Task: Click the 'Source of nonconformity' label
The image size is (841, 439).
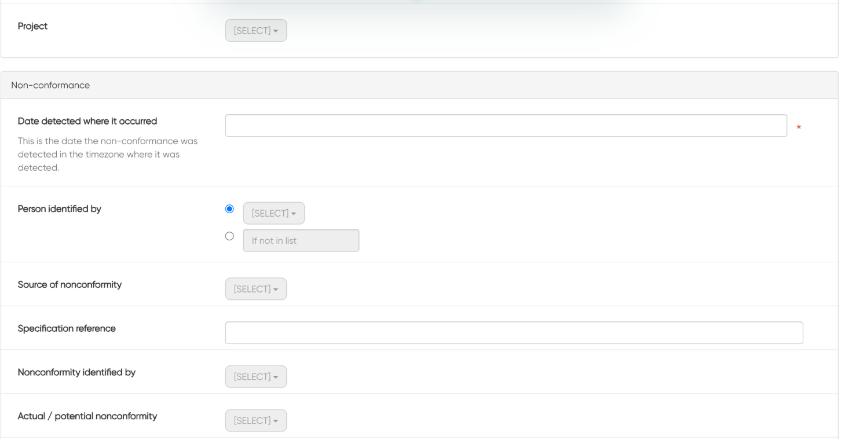Action: point(70,285)
